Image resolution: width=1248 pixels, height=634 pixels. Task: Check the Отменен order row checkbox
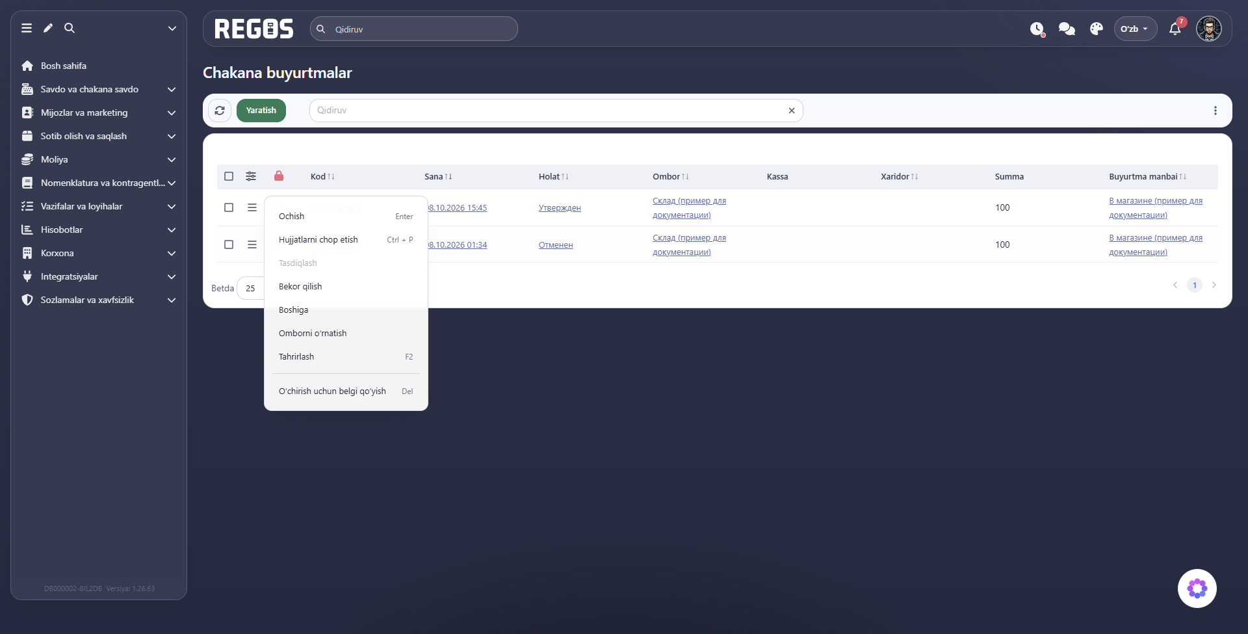pyautogui.click(x=229, y=244)
